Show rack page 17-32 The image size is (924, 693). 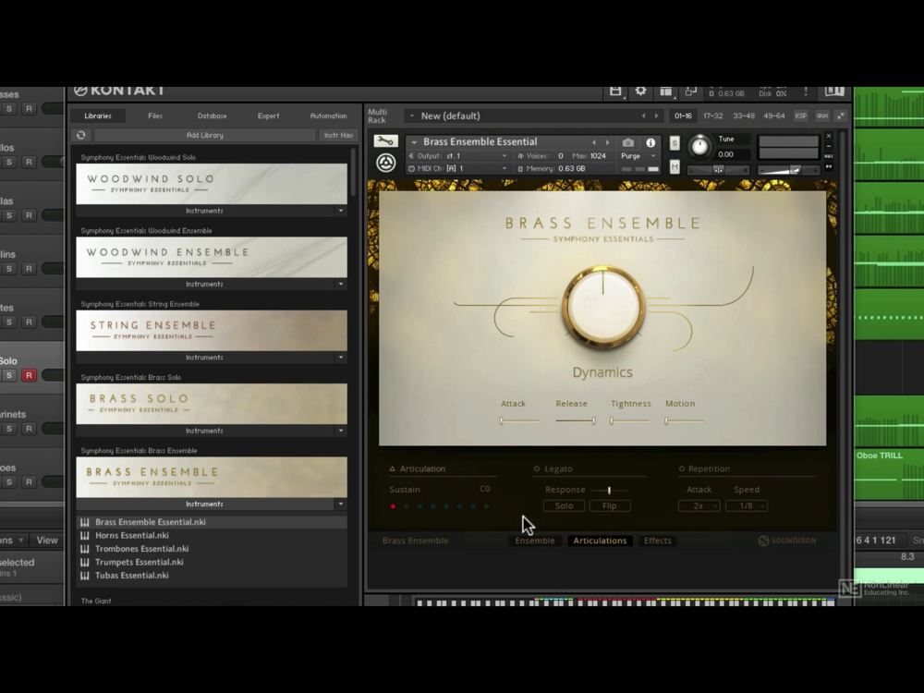pos(713,116)
